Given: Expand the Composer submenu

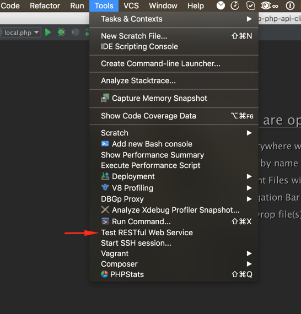Looking at the screenshot, I should coord(174,264).
